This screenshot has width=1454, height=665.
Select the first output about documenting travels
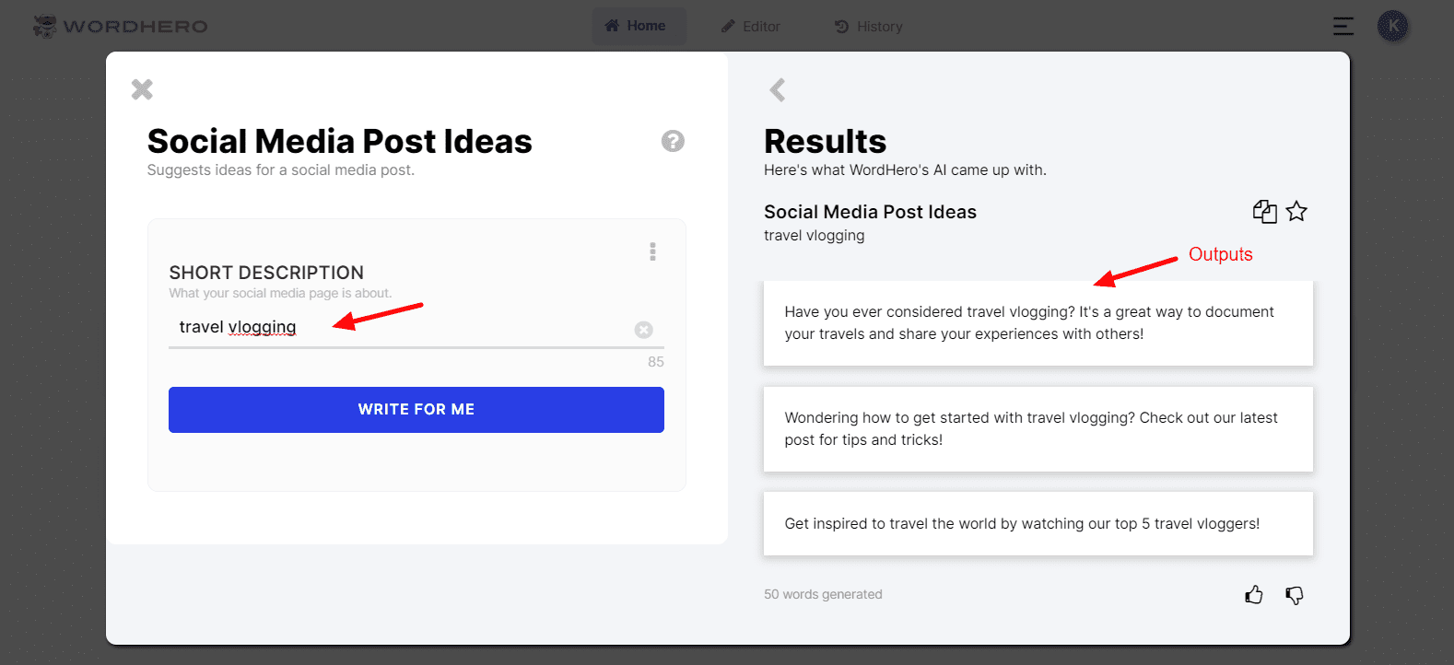point(1038,323)
